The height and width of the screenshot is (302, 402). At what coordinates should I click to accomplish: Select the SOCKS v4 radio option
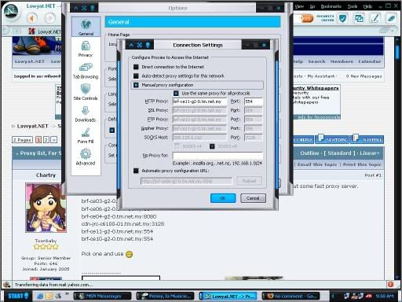[177, 146]
